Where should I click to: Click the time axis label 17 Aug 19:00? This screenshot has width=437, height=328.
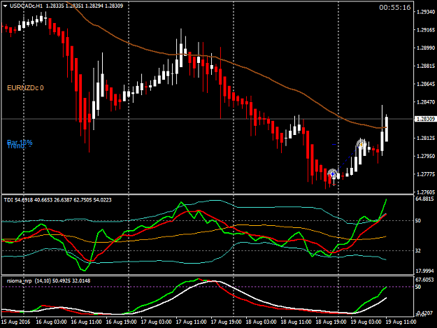[226, 322]
